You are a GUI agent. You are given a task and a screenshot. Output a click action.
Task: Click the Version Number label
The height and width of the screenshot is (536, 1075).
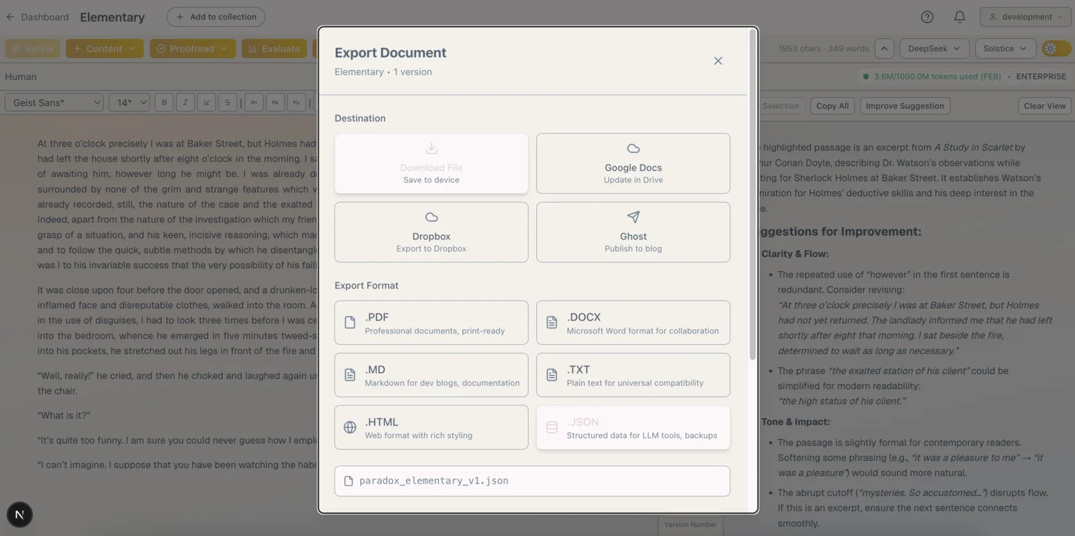(690, 525)
